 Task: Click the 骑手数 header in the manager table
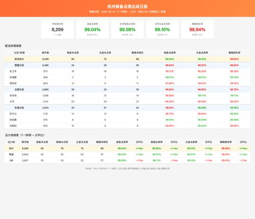[45, 53]
